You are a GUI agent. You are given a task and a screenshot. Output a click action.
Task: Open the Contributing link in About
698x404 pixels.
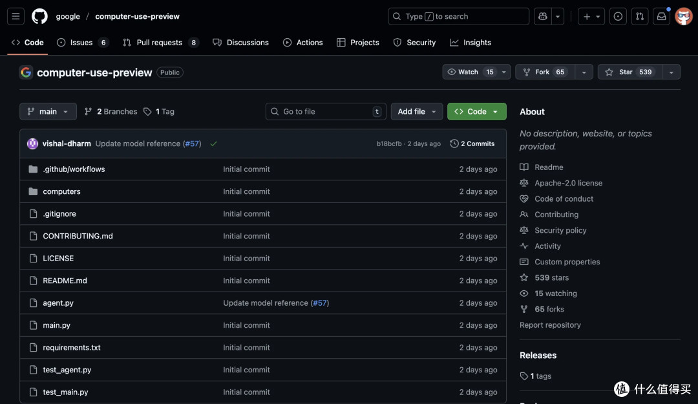coord(556,215)
